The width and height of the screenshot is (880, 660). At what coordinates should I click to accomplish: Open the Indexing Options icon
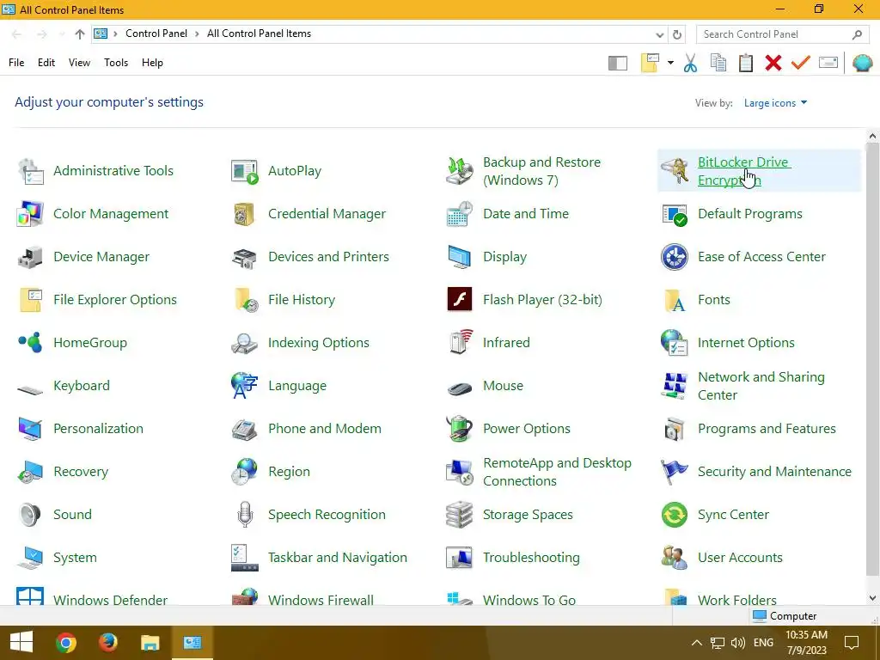(x=244, y=342)
